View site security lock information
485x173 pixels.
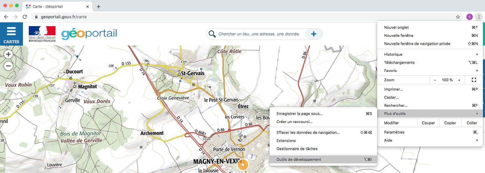pos(36,17)
